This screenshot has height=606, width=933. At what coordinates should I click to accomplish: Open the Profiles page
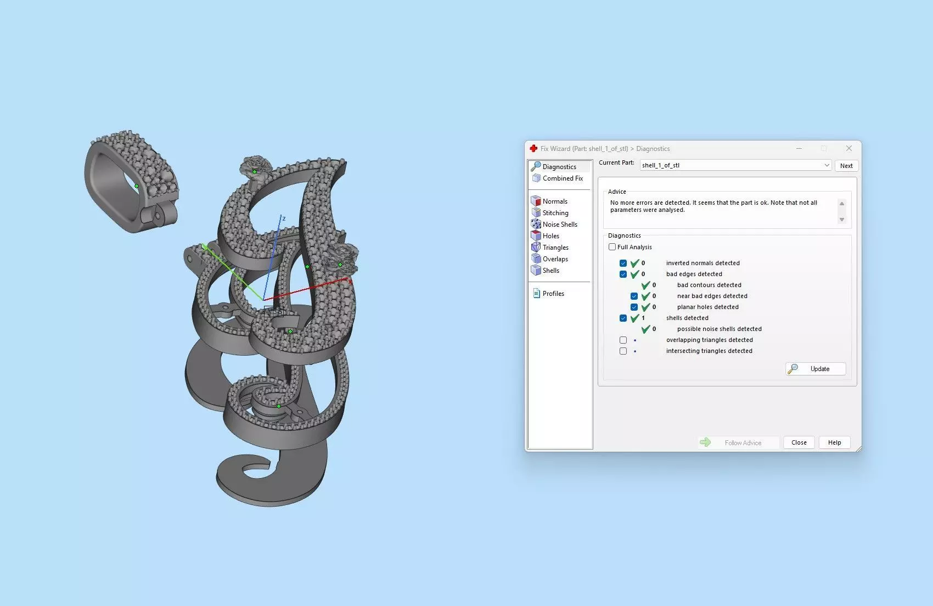point(553,294)
